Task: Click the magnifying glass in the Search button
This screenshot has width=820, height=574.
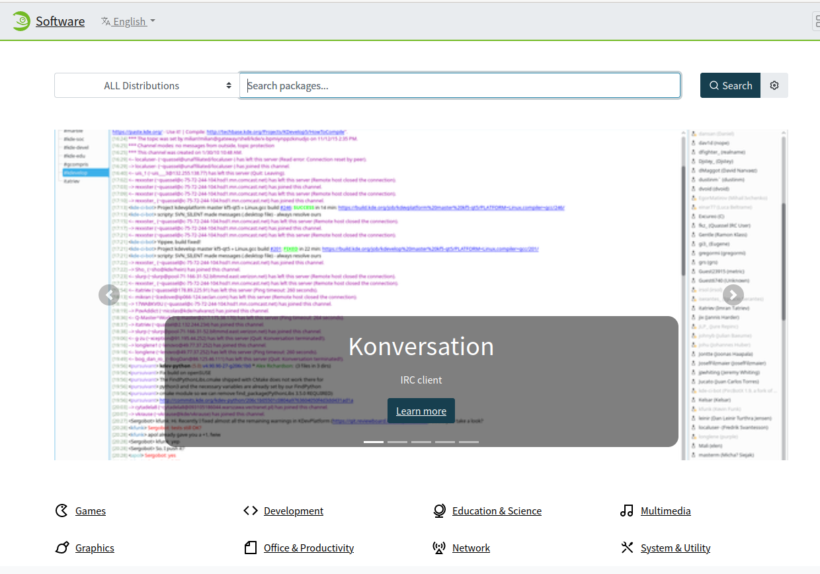Action: coord(714,85)
